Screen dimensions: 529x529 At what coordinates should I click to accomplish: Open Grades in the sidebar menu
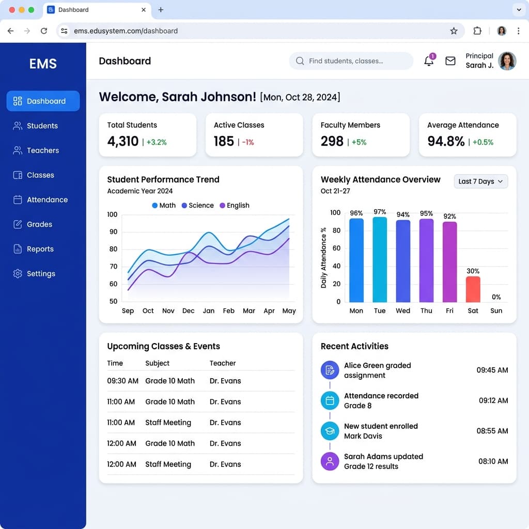(x=43, y=224)
